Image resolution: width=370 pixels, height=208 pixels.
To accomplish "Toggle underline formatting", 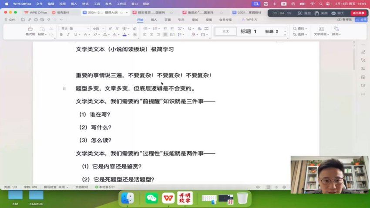I will (x=75, y=35).
